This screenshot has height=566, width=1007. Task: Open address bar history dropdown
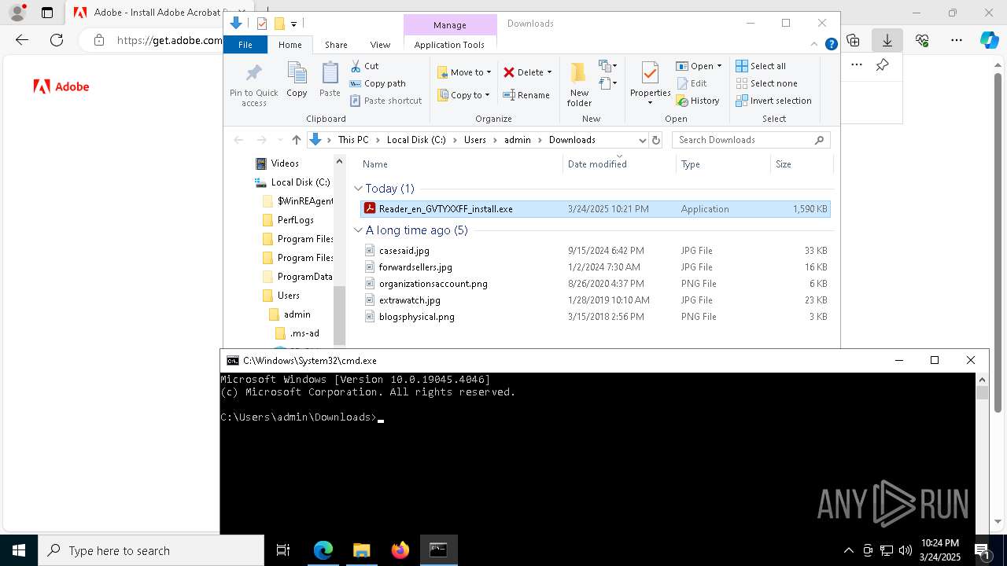point(642,140)
